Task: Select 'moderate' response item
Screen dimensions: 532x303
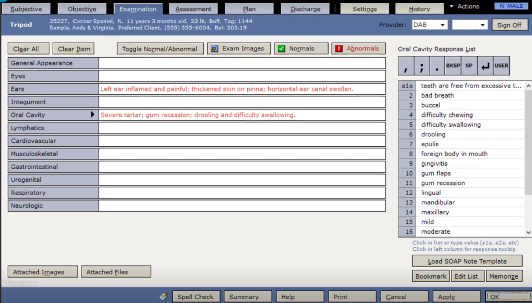Action: (x=470, y=232)
